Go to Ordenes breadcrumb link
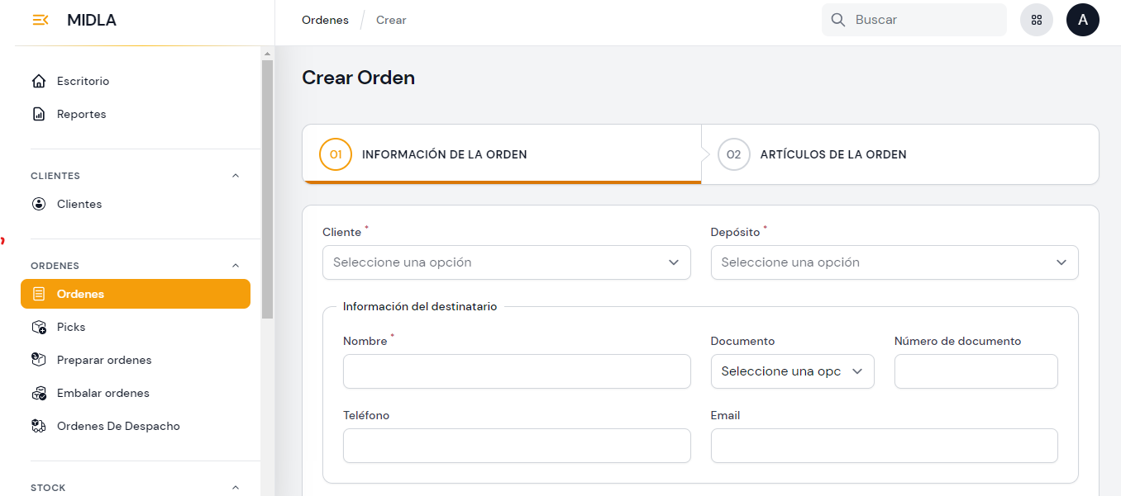Viewport: 1121px width, 496px height. [x=325, y=20]
